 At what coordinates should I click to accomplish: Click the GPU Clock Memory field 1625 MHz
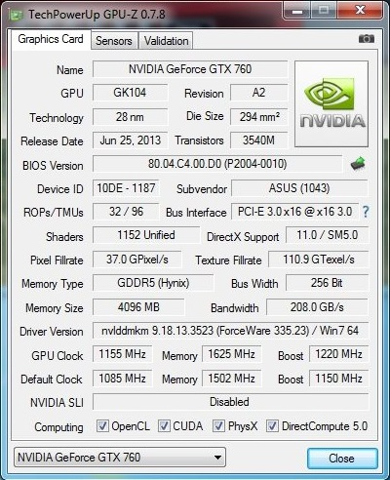click(231, 354)
